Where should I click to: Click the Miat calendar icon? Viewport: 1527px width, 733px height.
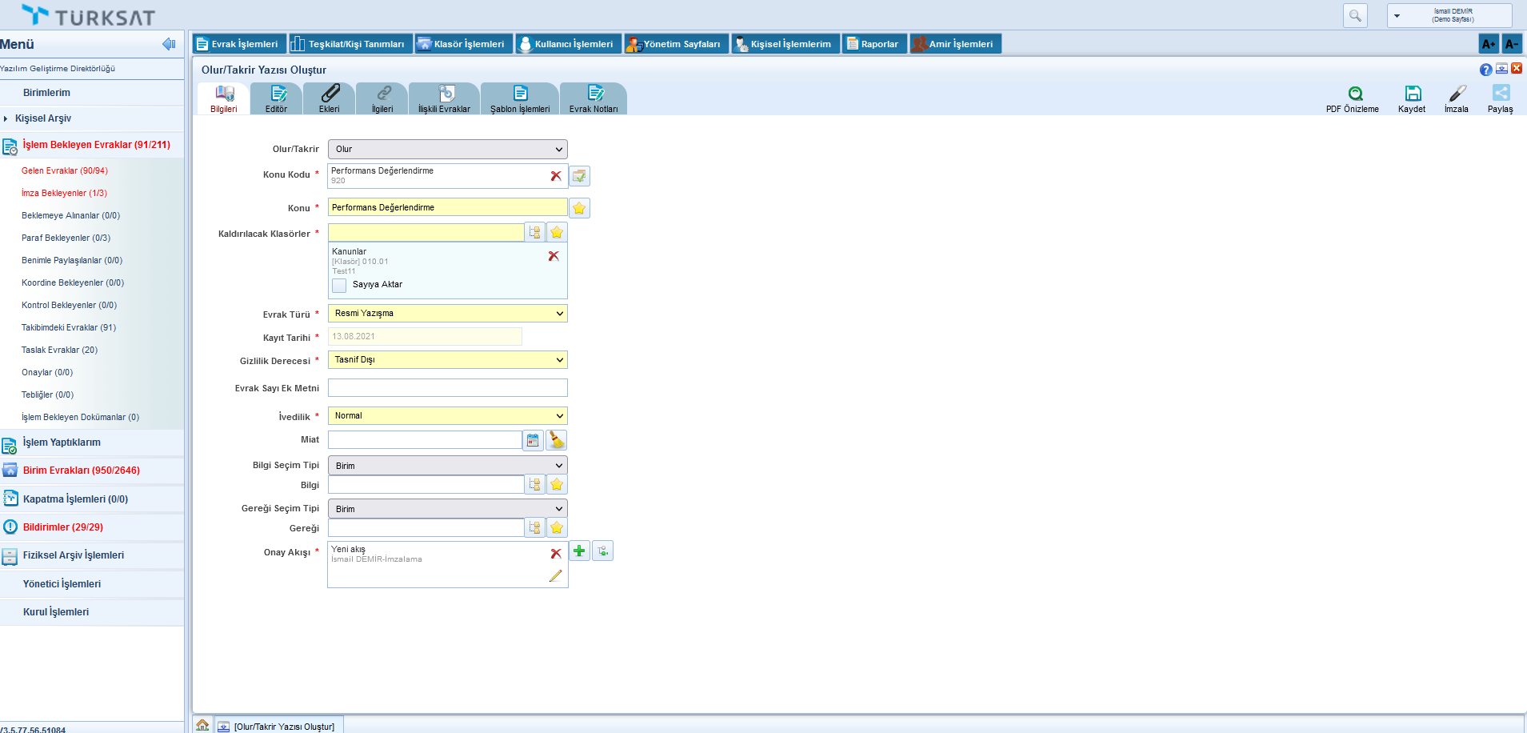[x=533, y=440]
